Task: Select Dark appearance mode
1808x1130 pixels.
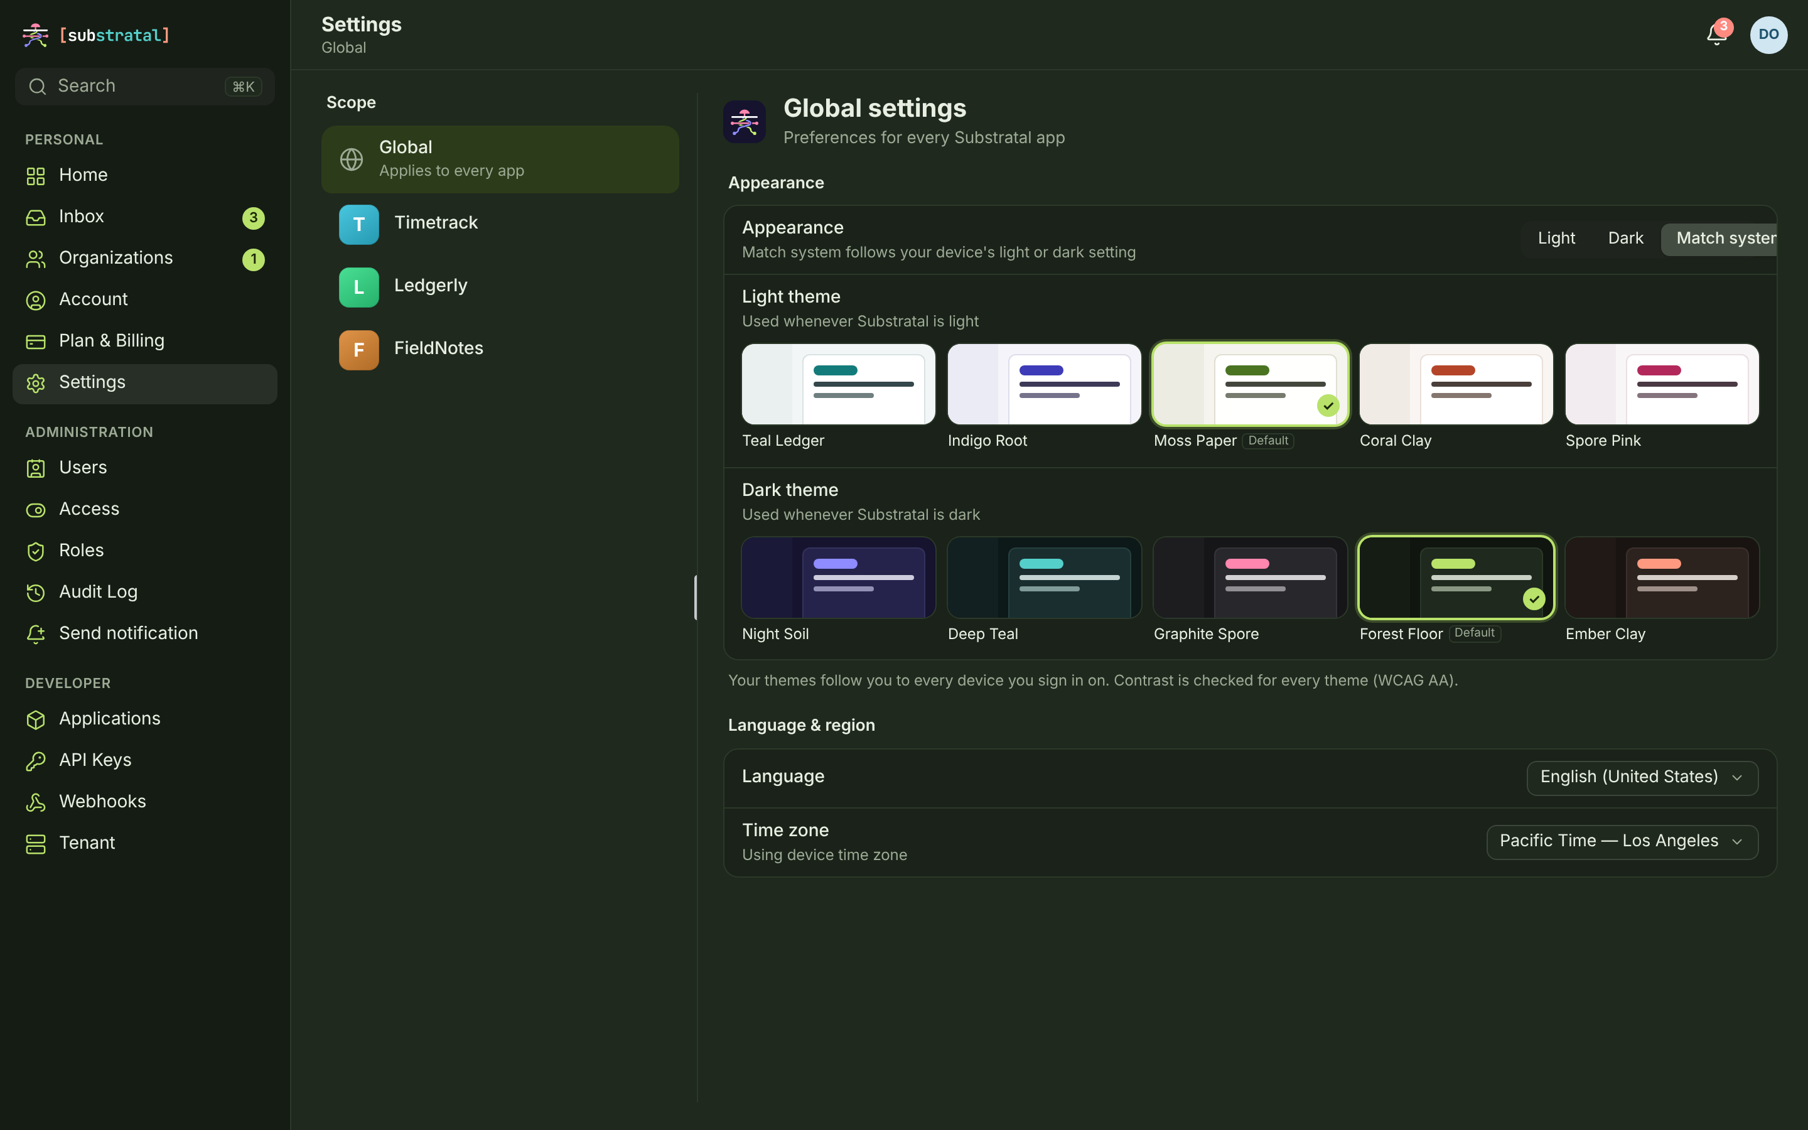Action: [x=1626, y=239]
